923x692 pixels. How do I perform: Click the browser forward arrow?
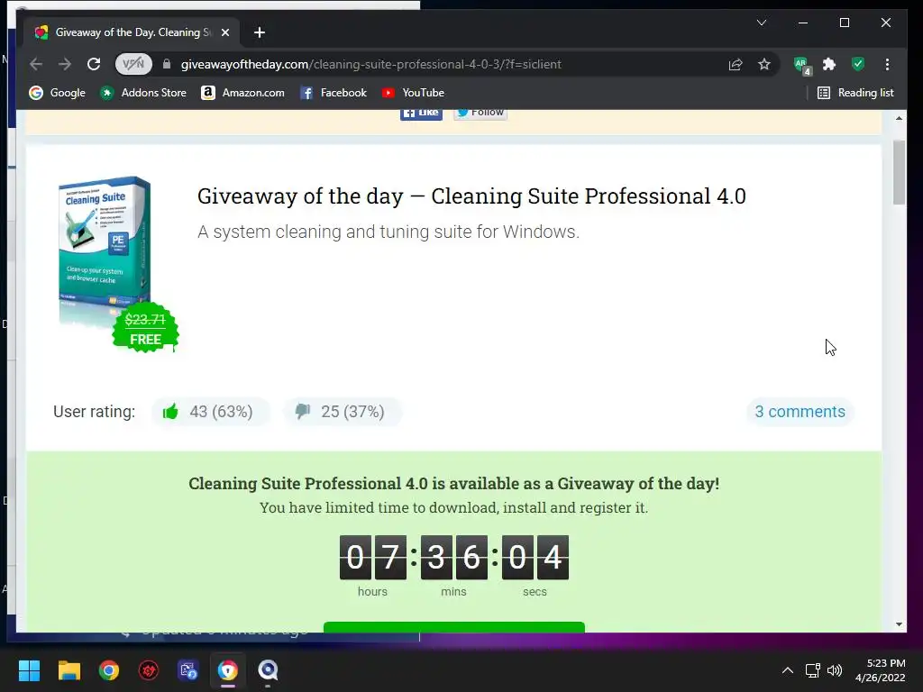(x=65, y=64)
